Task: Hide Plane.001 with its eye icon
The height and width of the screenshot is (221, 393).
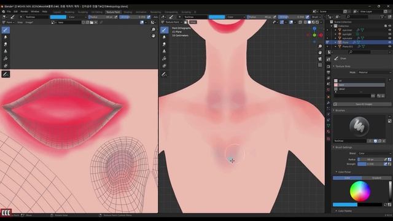Action: (x=390, y=47)
